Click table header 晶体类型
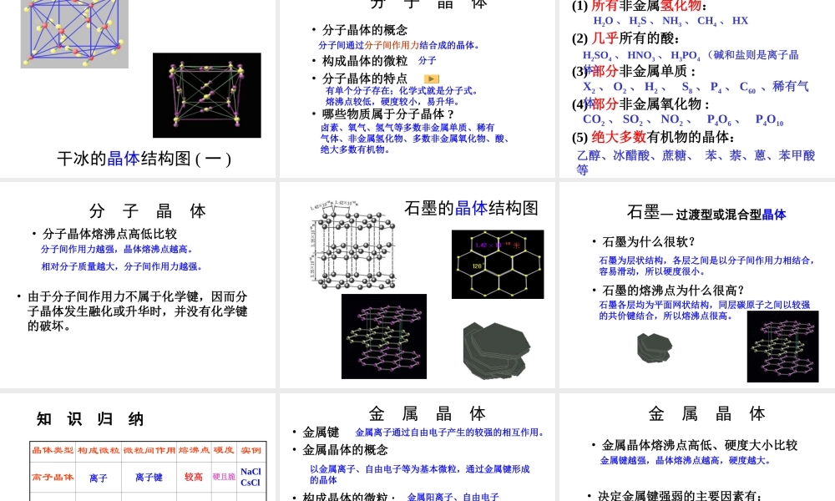 pos(53,450)
